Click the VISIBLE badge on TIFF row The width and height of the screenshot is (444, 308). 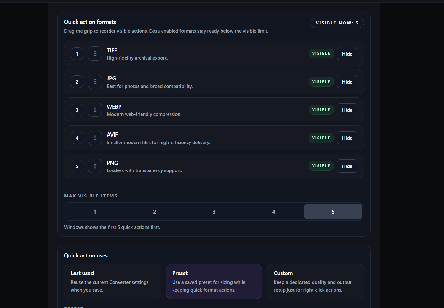[x=321, y=54]
